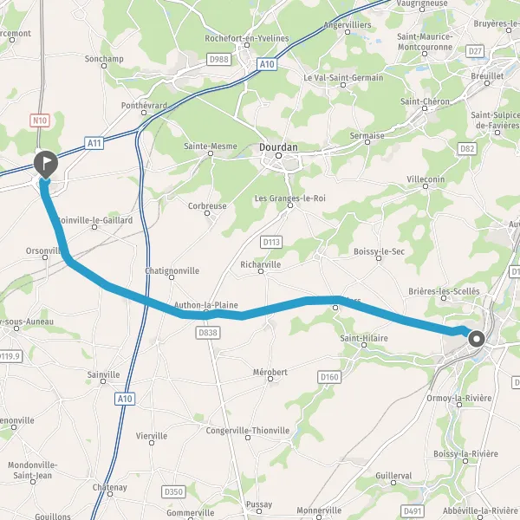Click the D113 road shield
Viewport: 520px width, 520px height.
pyautogui.click(x=271, y=242)
